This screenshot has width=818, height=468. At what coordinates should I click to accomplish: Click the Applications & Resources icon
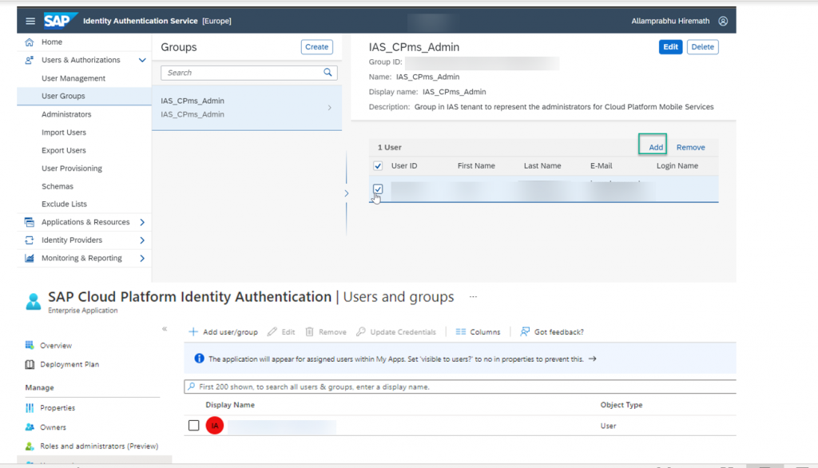pos(30,222)
